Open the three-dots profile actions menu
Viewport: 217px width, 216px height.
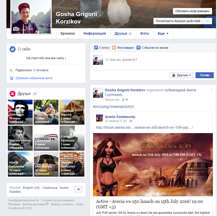click(207, 21)
